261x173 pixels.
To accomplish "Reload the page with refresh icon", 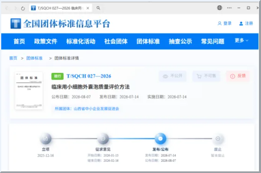I will (x=23, y=8).
